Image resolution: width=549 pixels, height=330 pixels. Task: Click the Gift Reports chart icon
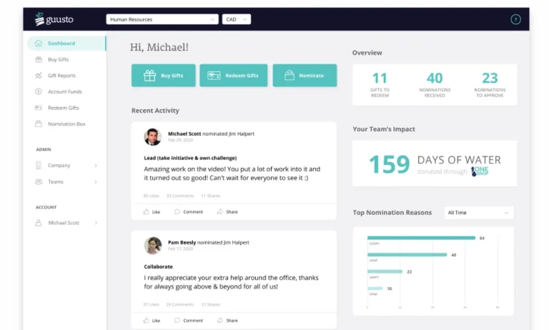pyautogui.click(x=39, y=76)
